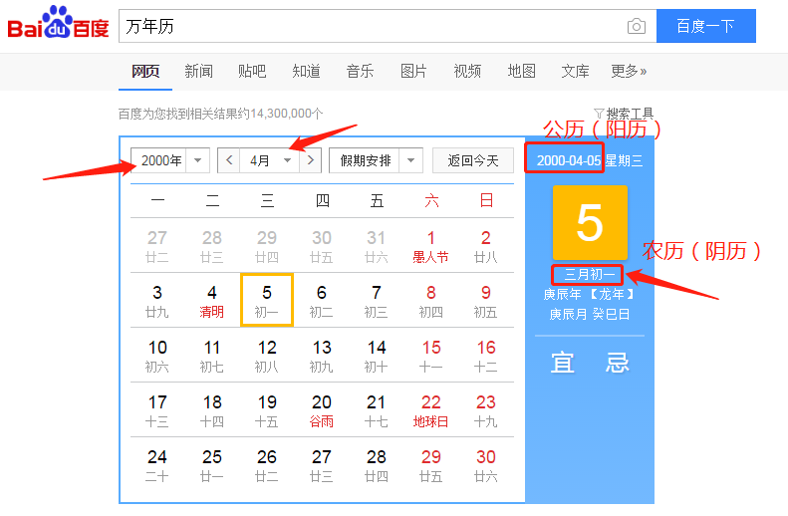This screenshot has width=788, height=516.
Task: Select April 14 初十 date
Action: [376, 356]
